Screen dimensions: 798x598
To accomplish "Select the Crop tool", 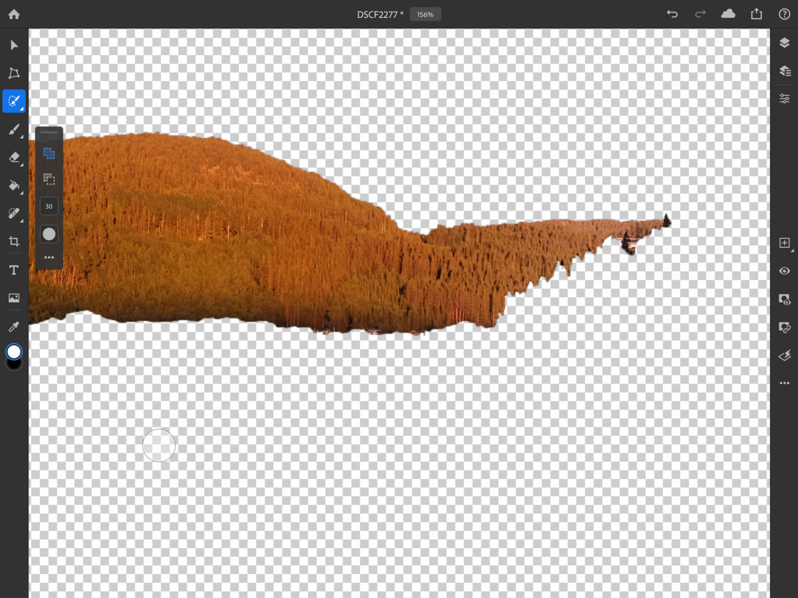I will tap(14, 242).
